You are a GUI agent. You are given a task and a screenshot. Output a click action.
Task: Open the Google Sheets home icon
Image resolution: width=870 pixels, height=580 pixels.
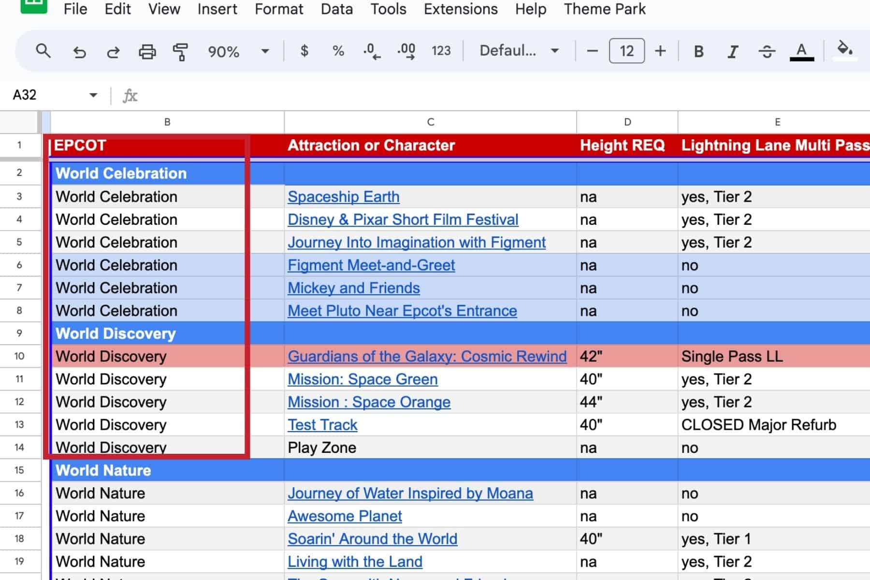click(34, 6)
